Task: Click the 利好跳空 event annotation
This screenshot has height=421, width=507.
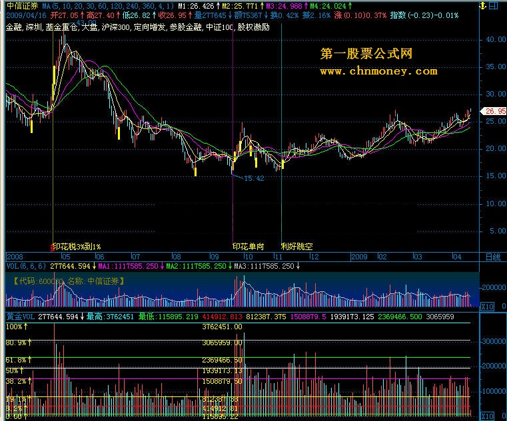Action: tap(297, 247)
